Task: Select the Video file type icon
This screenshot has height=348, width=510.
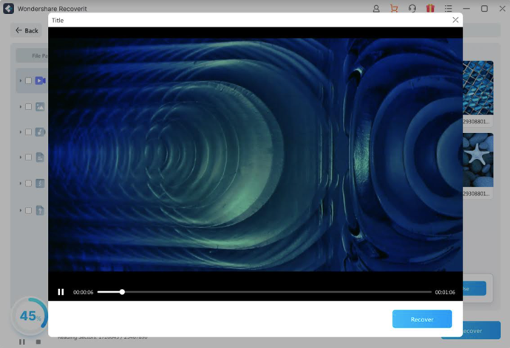Action: (x=40, y=81)
